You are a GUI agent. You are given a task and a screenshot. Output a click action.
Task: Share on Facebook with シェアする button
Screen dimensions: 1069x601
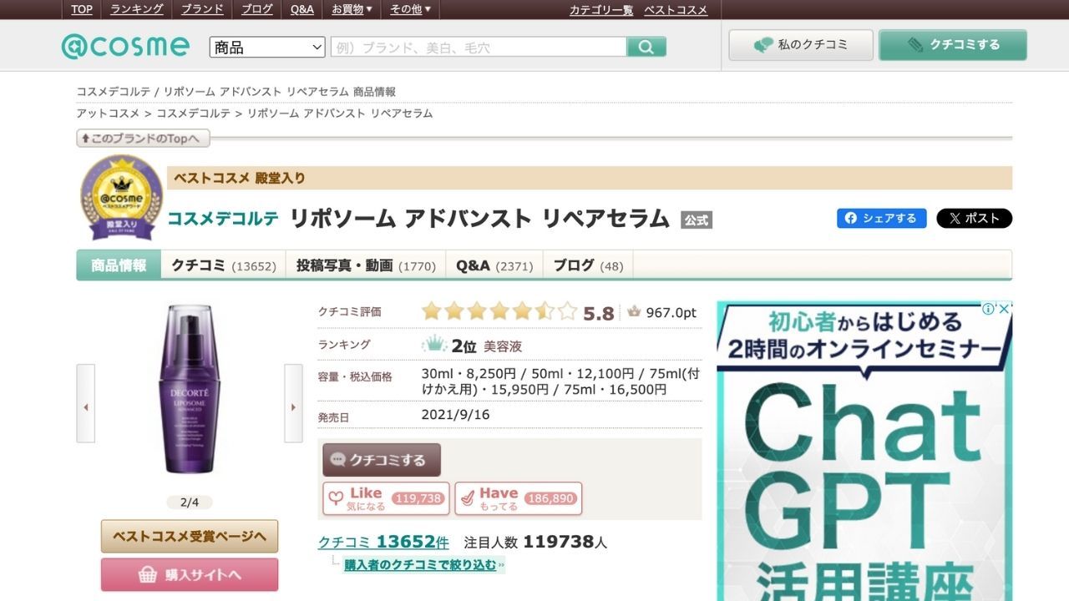882,218
